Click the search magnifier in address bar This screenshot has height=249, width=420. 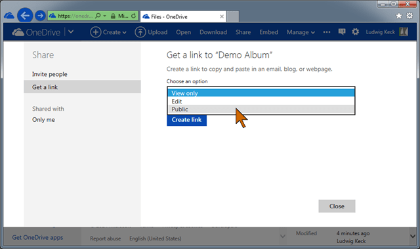coord(98,16)
